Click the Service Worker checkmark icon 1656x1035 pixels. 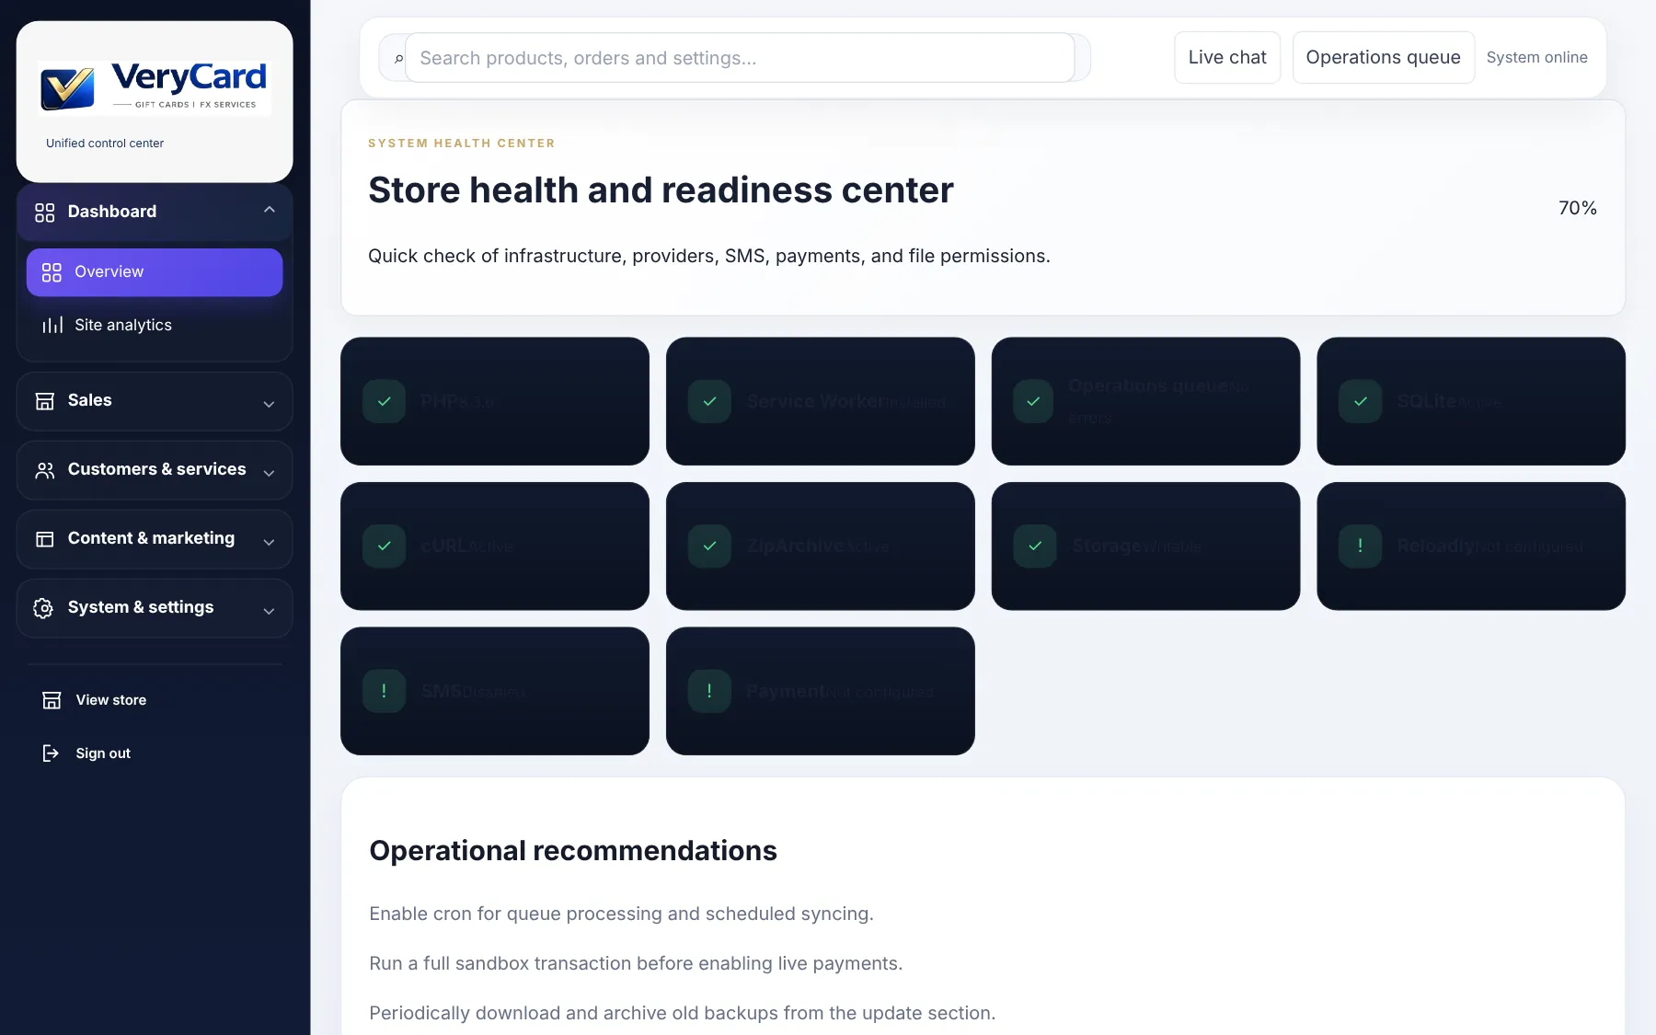click(709, 401)
